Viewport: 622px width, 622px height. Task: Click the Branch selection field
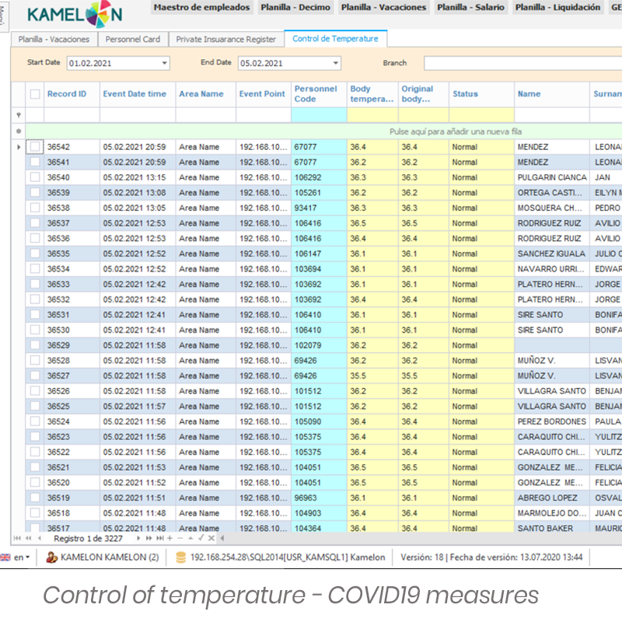(522, 63)
